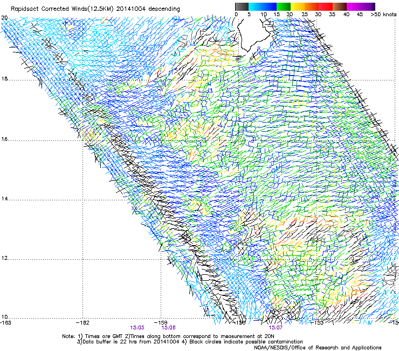The height and width of the screenshot is (351, 399).
Task: Click the latitude label '14'
Action: coord(4,199)
